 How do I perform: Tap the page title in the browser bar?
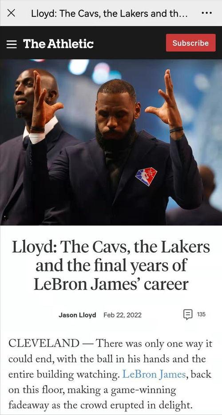click(109, 13)
